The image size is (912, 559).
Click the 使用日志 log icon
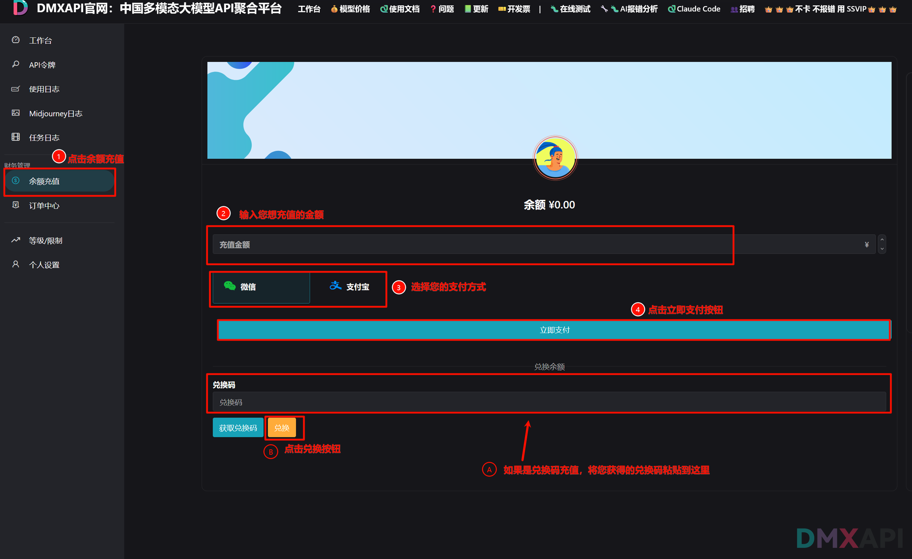click(15, 89)
